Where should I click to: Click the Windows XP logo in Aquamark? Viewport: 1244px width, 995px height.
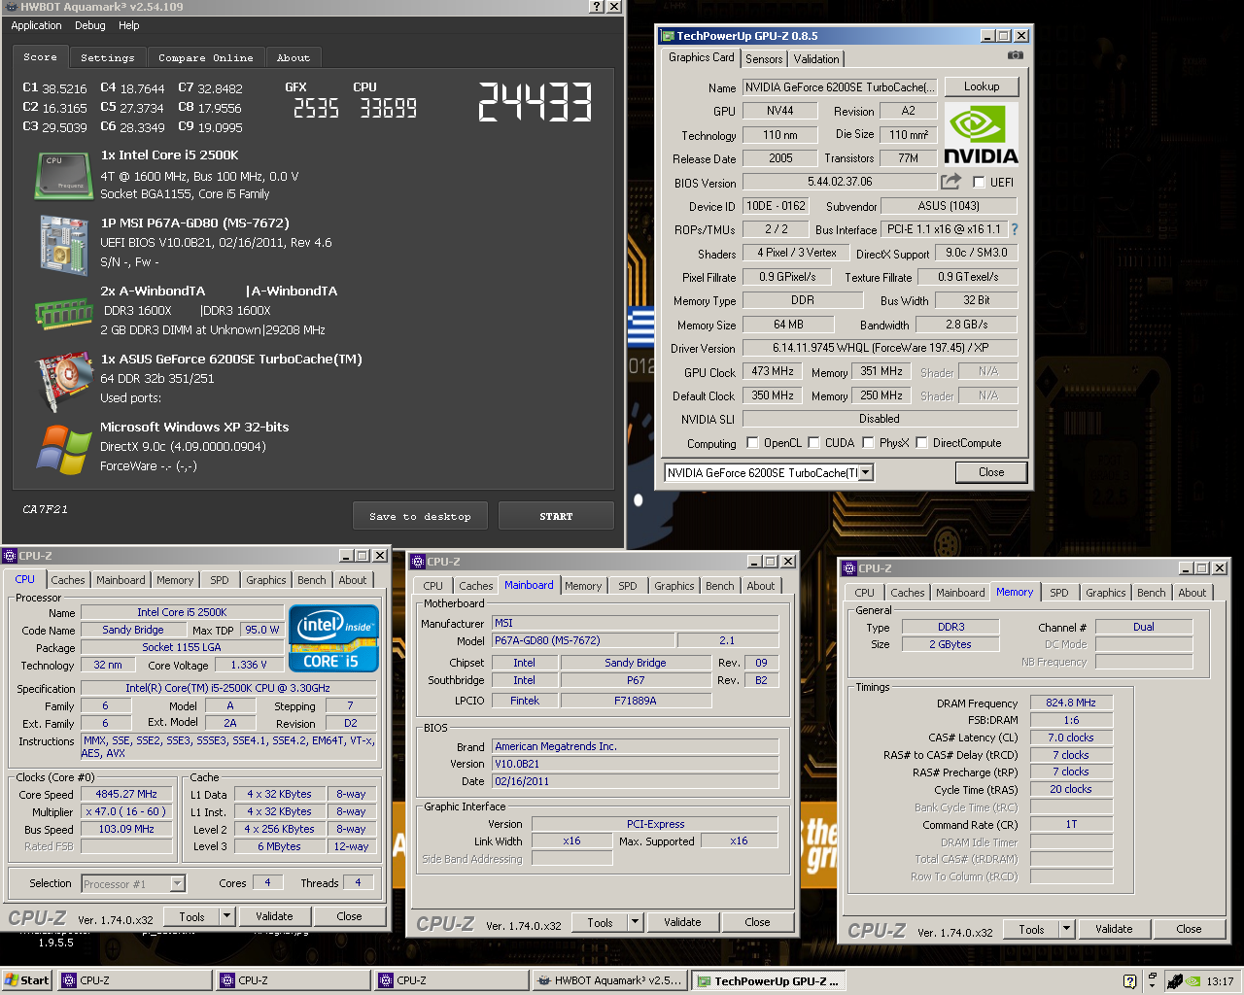64,450
